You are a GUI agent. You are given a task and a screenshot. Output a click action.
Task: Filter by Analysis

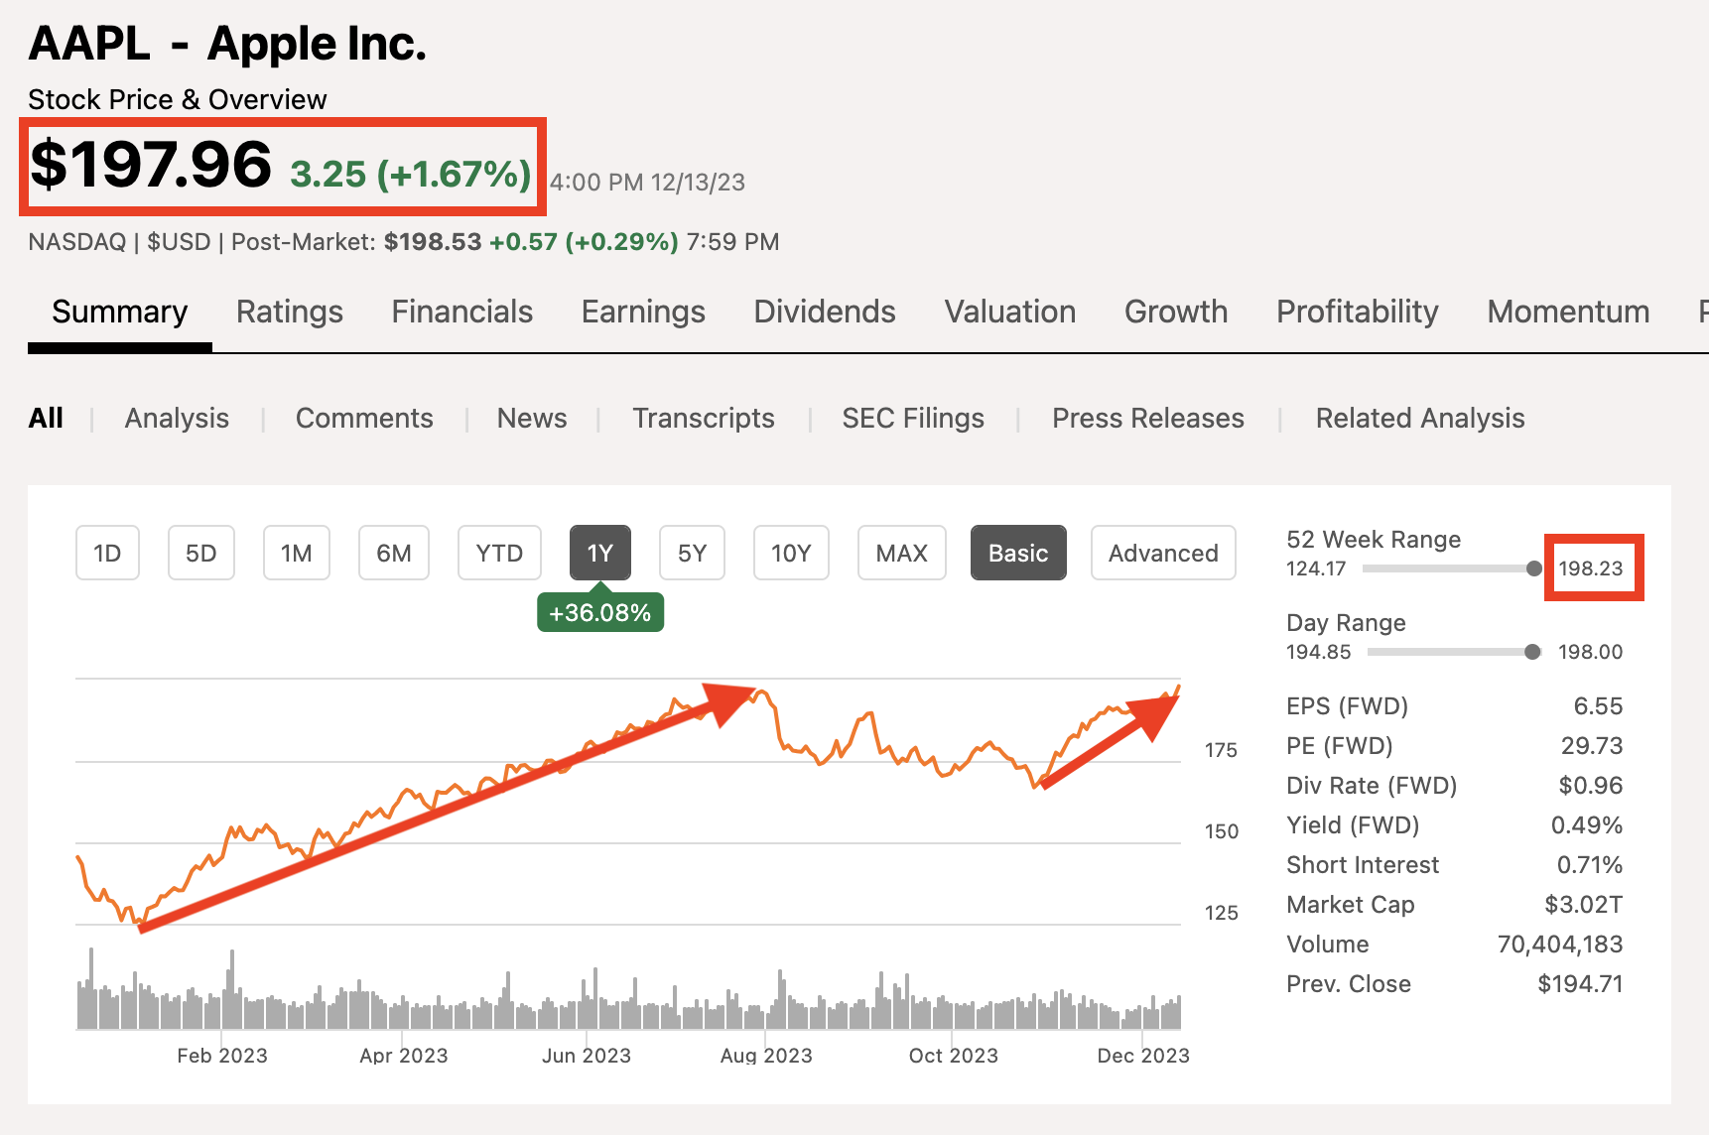[x=177, y=418]
